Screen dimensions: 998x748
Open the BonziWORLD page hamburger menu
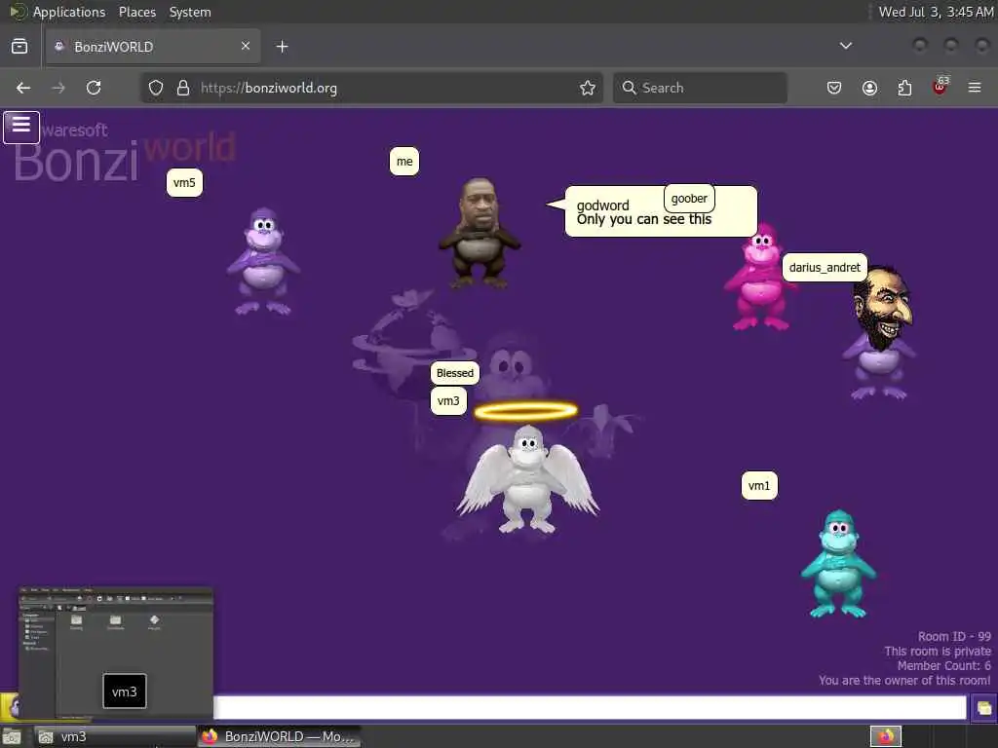tap(21, 128)
